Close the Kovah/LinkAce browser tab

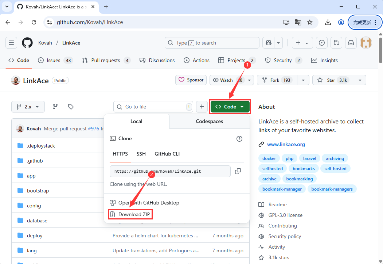click(x=93, y=7)
